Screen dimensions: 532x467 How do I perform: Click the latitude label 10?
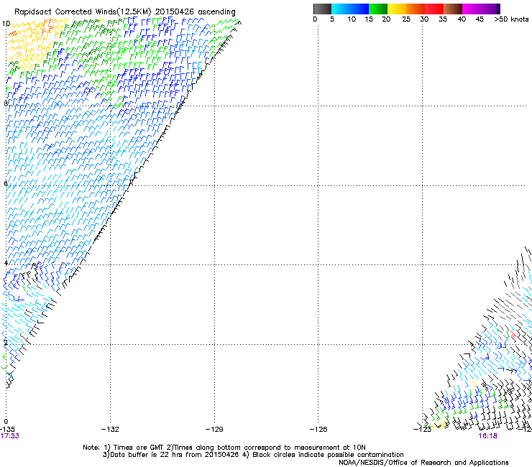pyautogui.click(x=6, y=24)
